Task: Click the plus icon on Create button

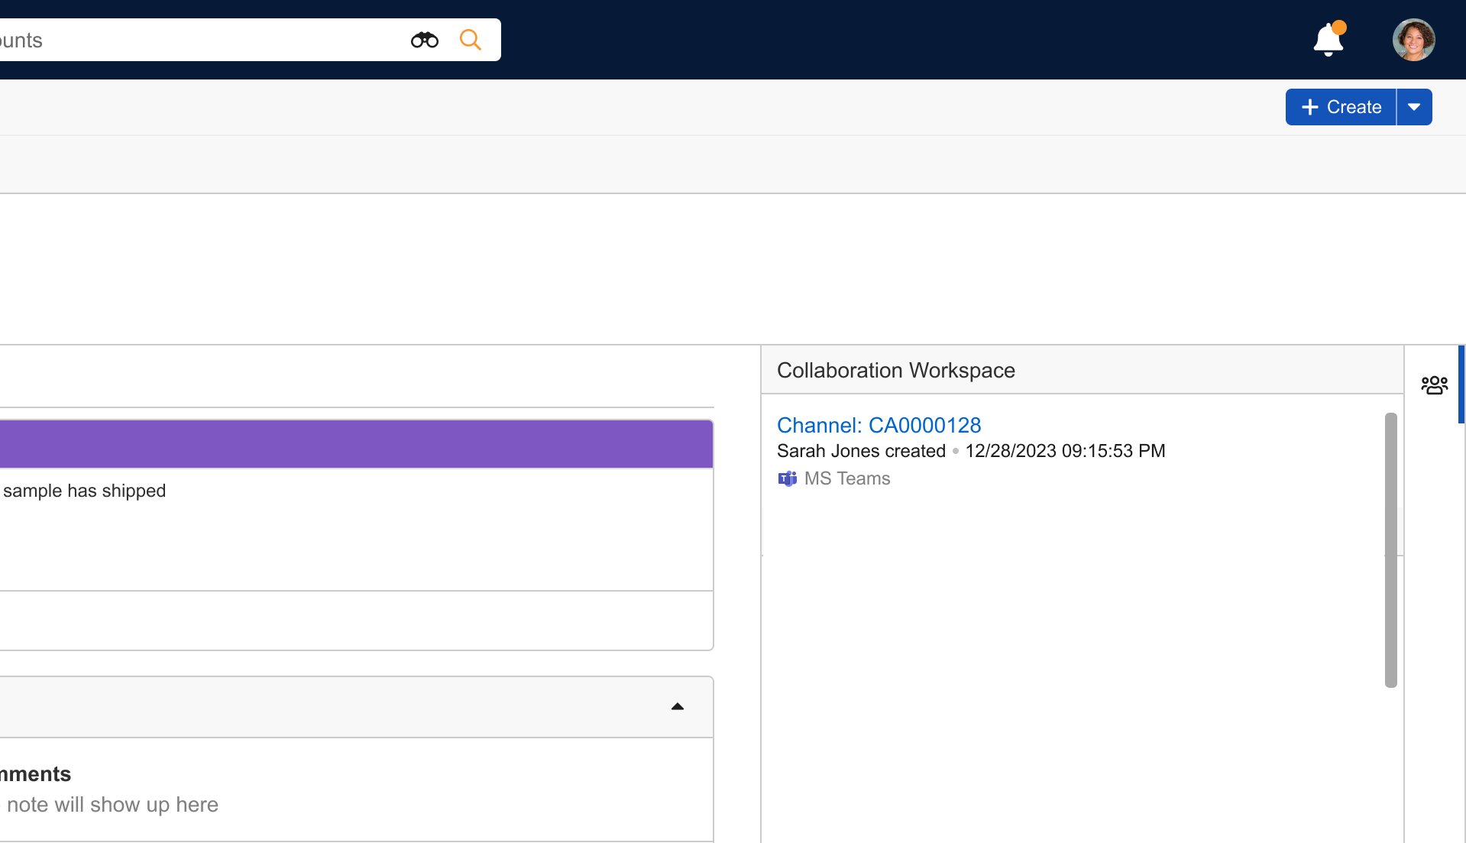Action: pos(1309,107)
